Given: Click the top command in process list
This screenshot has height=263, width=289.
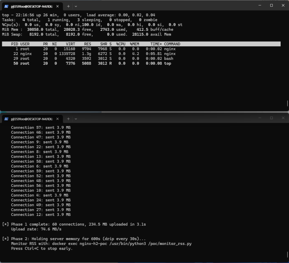Looking at the screenshot, I should 168,63.
